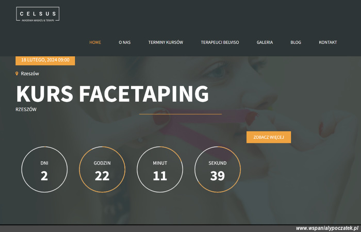Click the MINUT countdown circle

click(160, 170)
